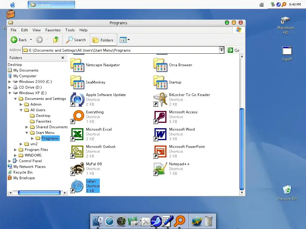
Task: Select the Microsoft Word shortcut icon
Action: point(160,134)
